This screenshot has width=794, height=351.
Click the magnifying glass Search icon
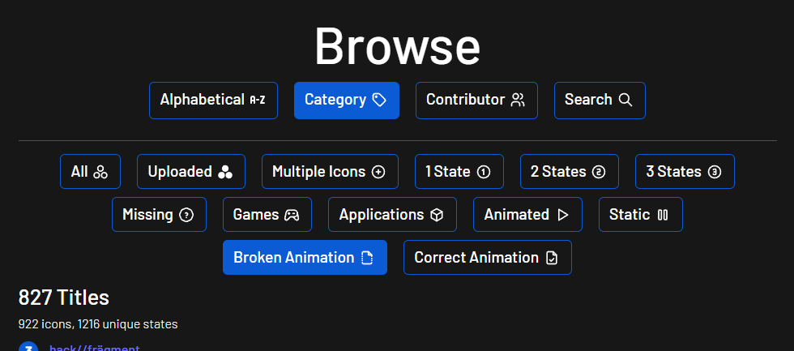point(625,100)
